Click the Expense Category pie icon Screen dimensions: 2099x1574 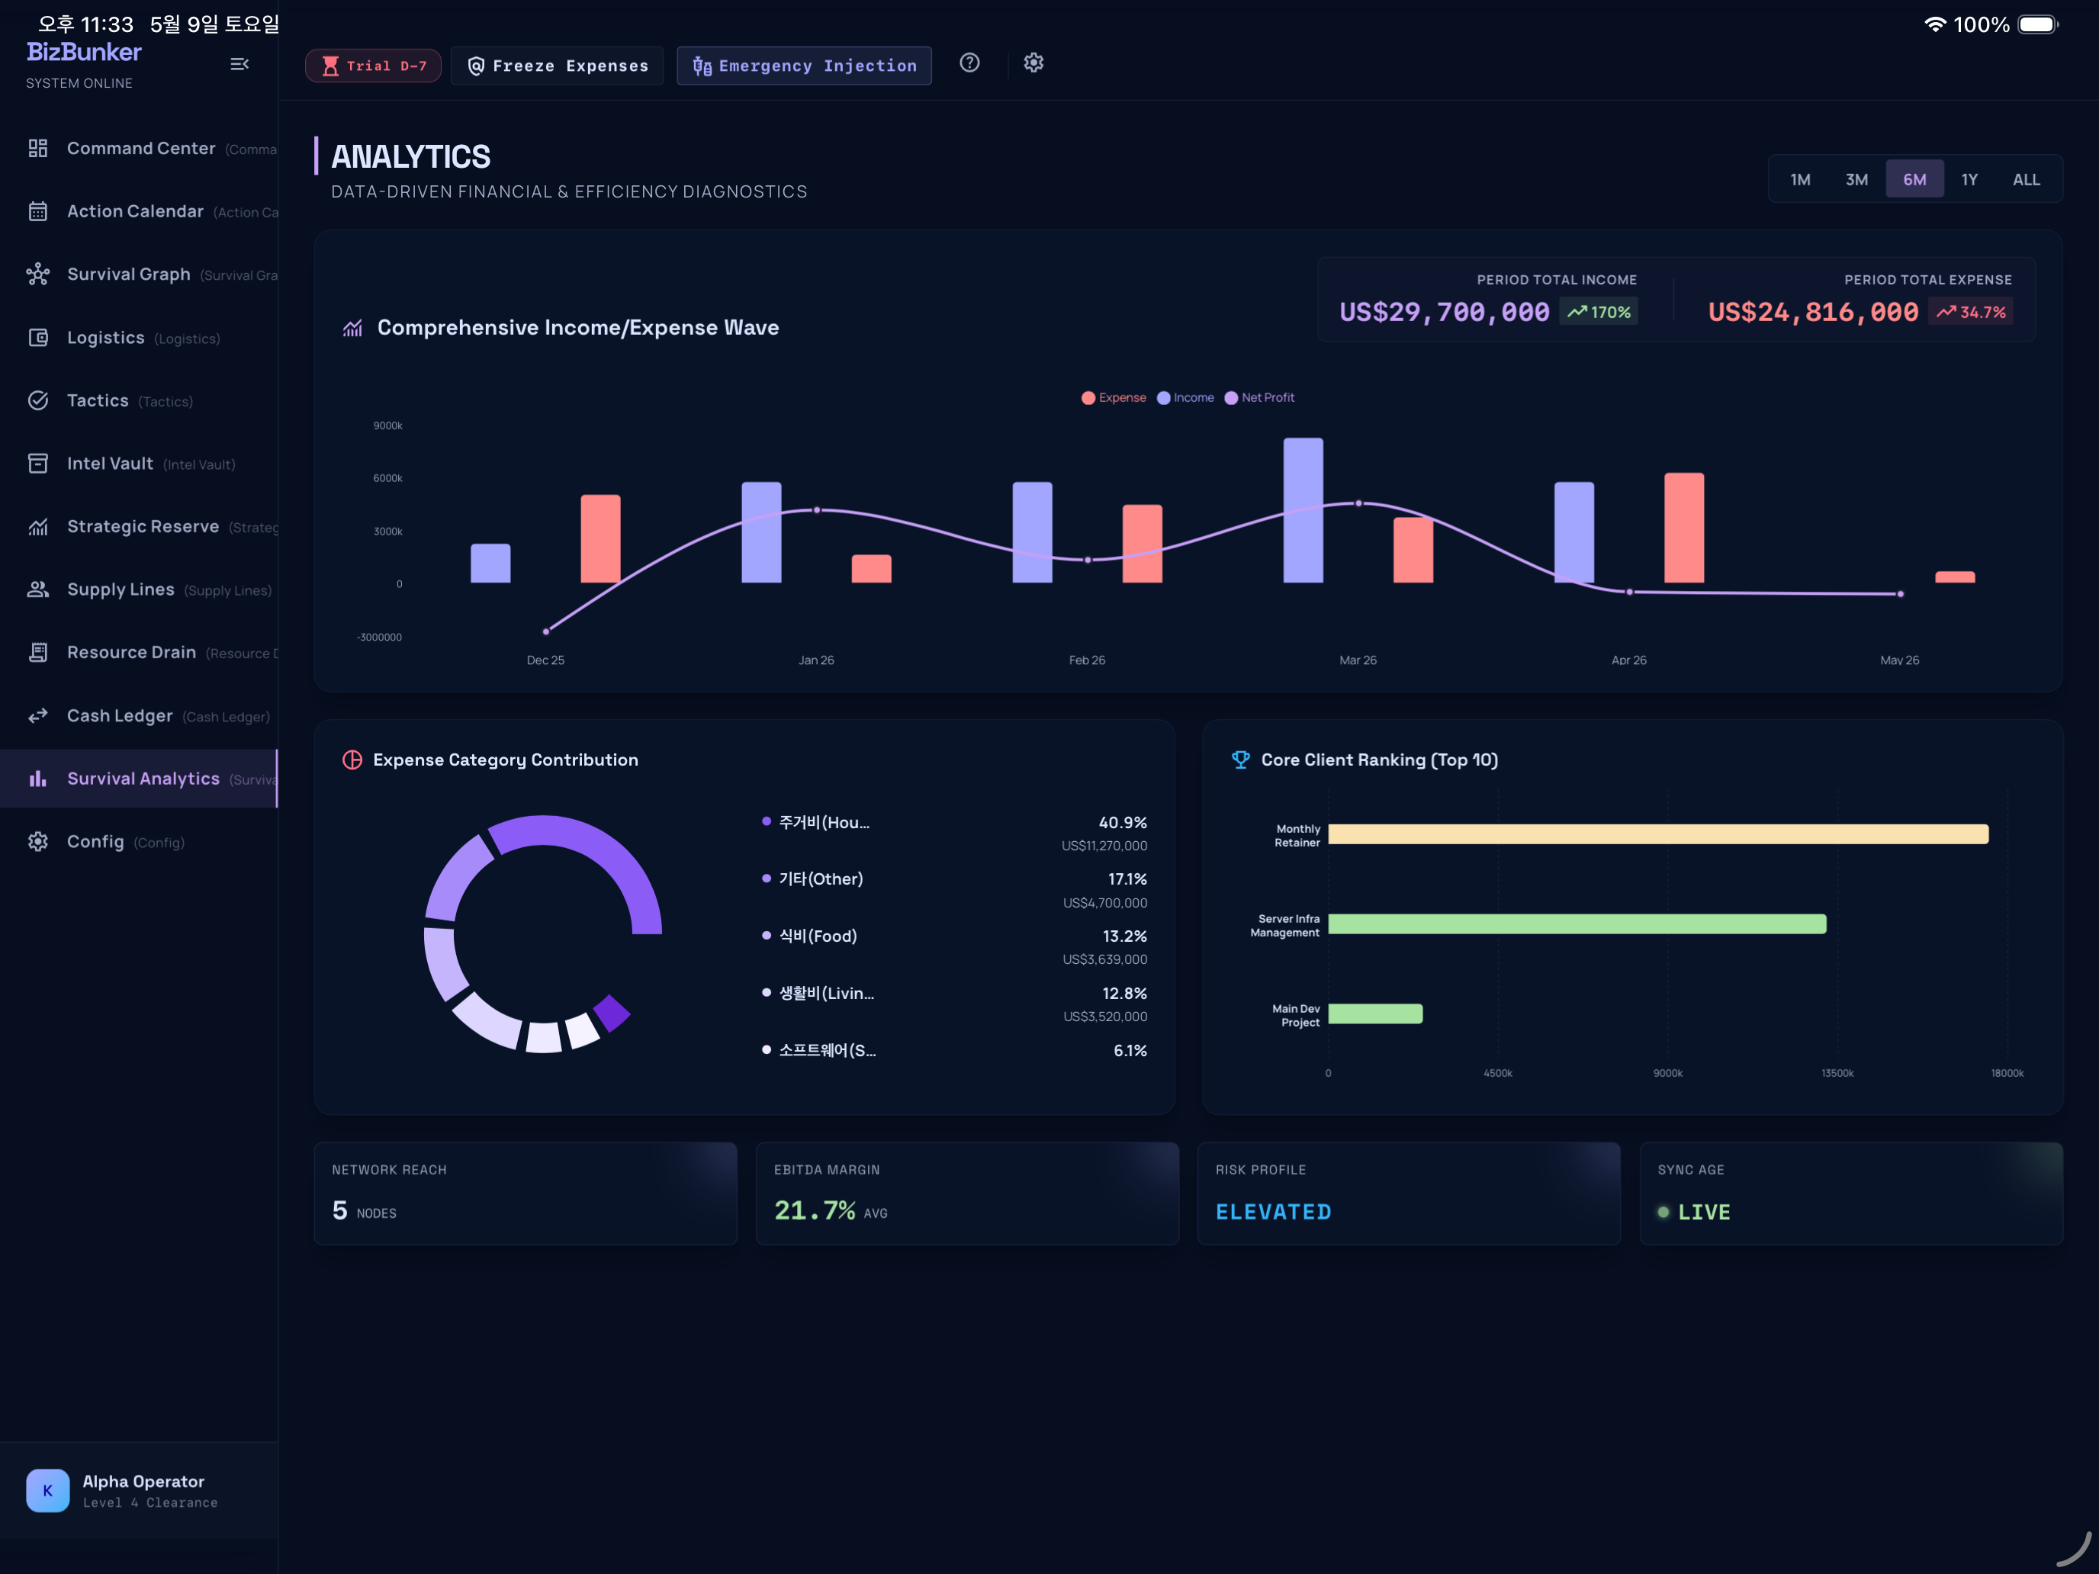click(x=352, y=760)
